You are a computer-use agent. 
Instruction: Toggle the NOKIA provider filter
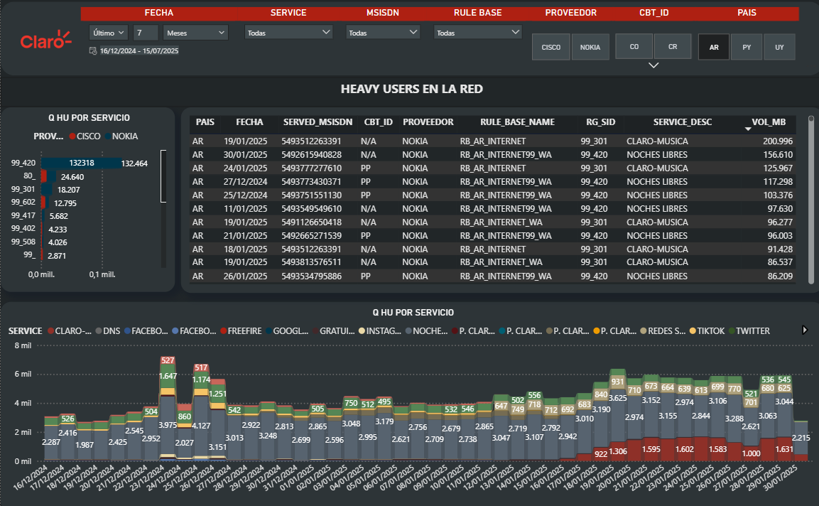click(590, 47)
